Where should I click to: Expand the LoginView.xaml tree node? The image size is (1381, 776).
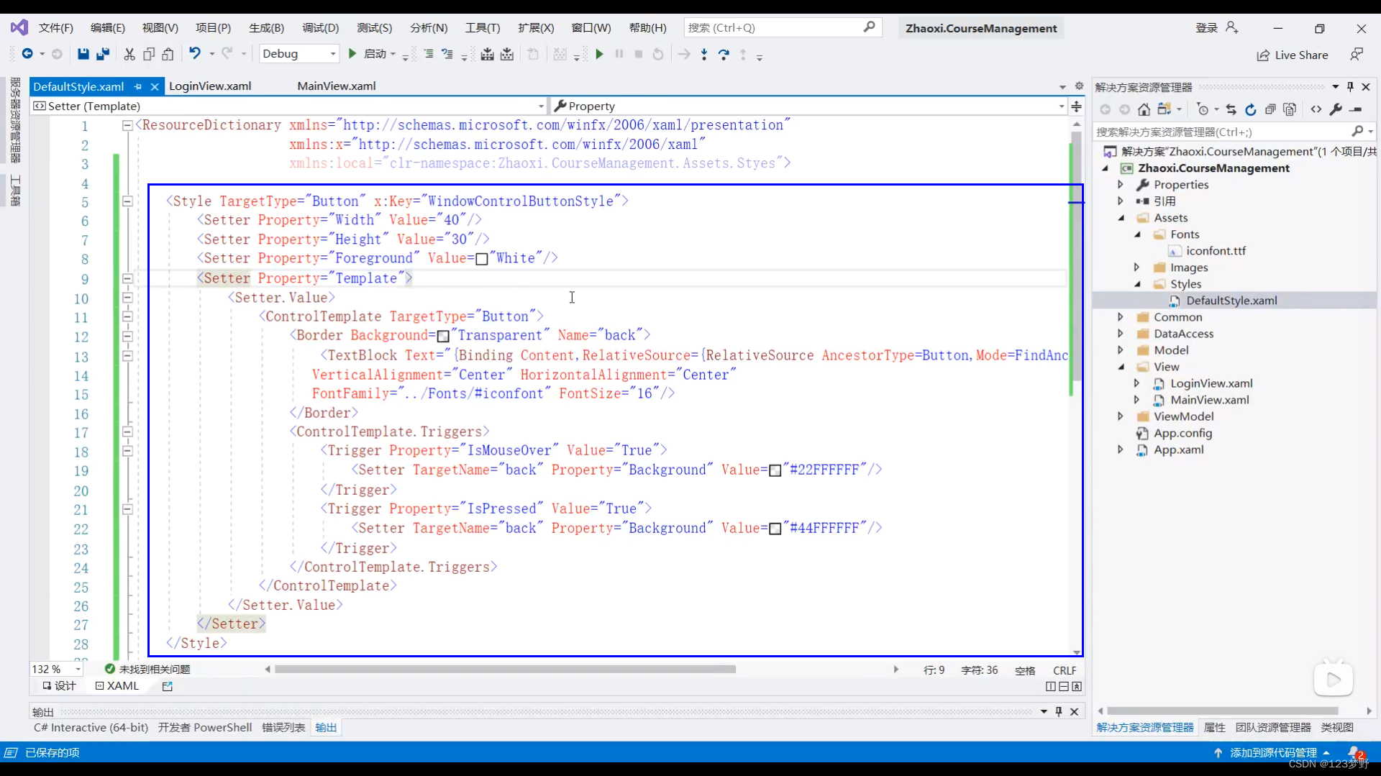point(1136,383)
